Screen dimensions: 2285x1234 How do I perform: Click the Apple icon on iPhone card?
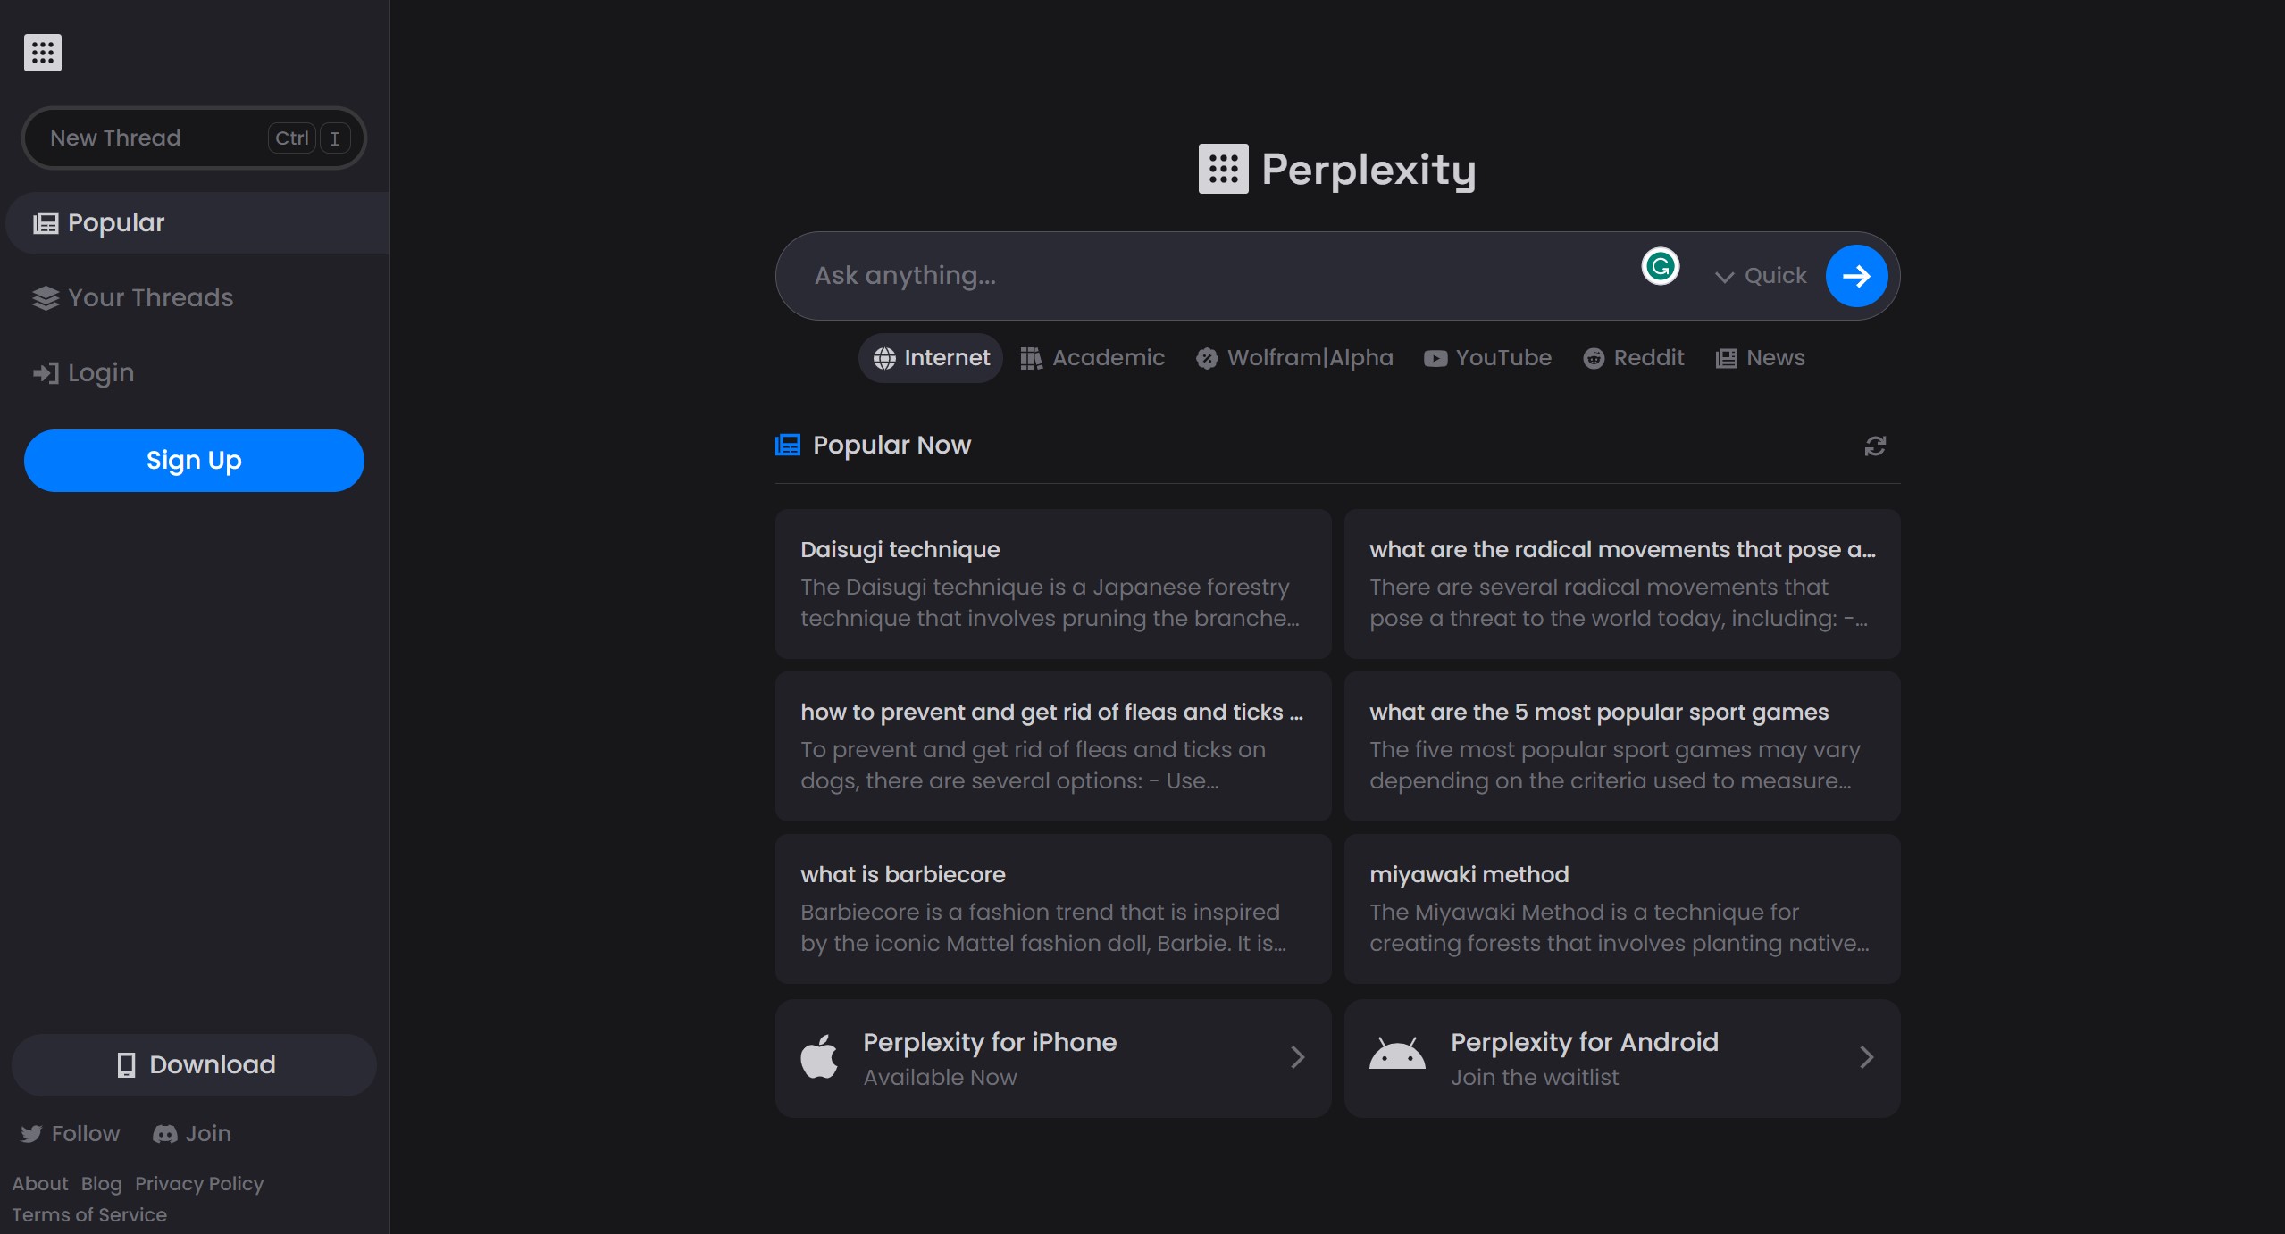click(819, 1056)
